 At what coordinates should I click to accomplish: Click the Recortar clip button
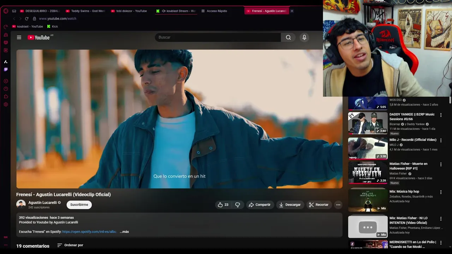(x=319, y=205)
